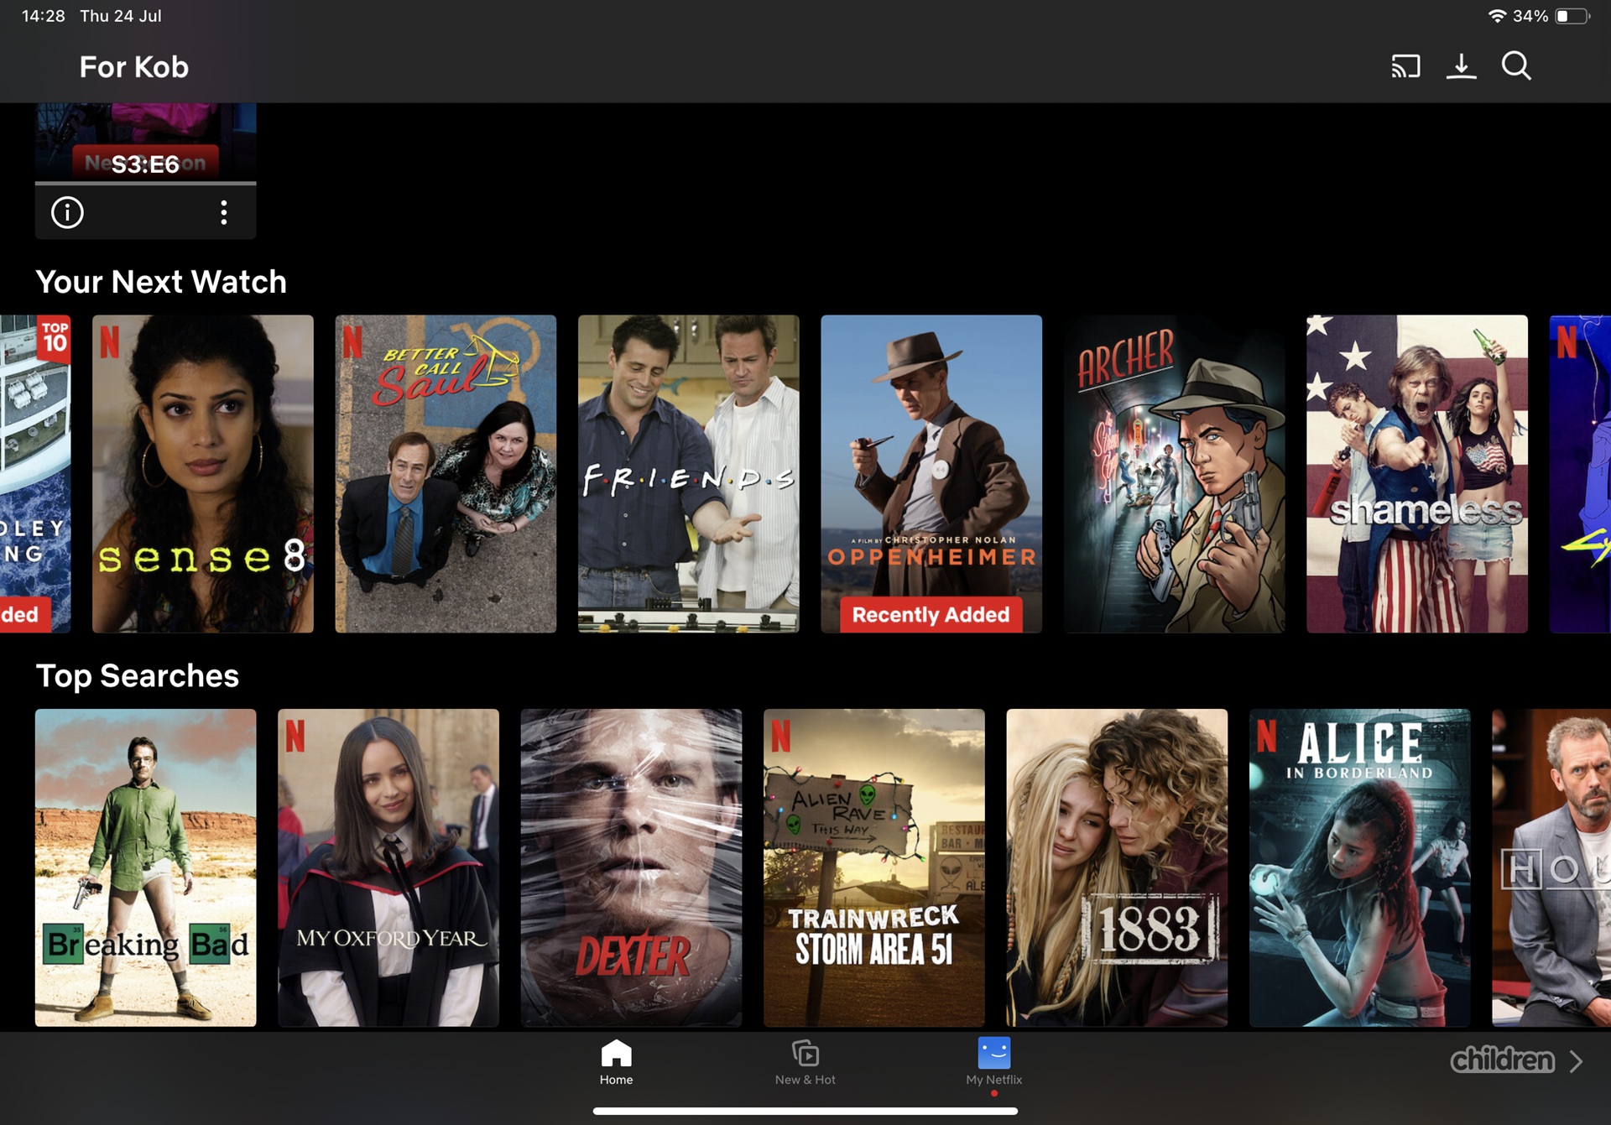Show info for the S3:E6 title

point(67,212)
